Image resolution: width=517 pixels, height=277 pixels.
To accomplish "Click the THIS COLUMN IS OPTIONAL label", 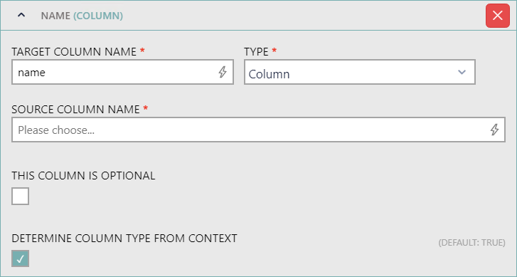I will (x=83, y=176).
